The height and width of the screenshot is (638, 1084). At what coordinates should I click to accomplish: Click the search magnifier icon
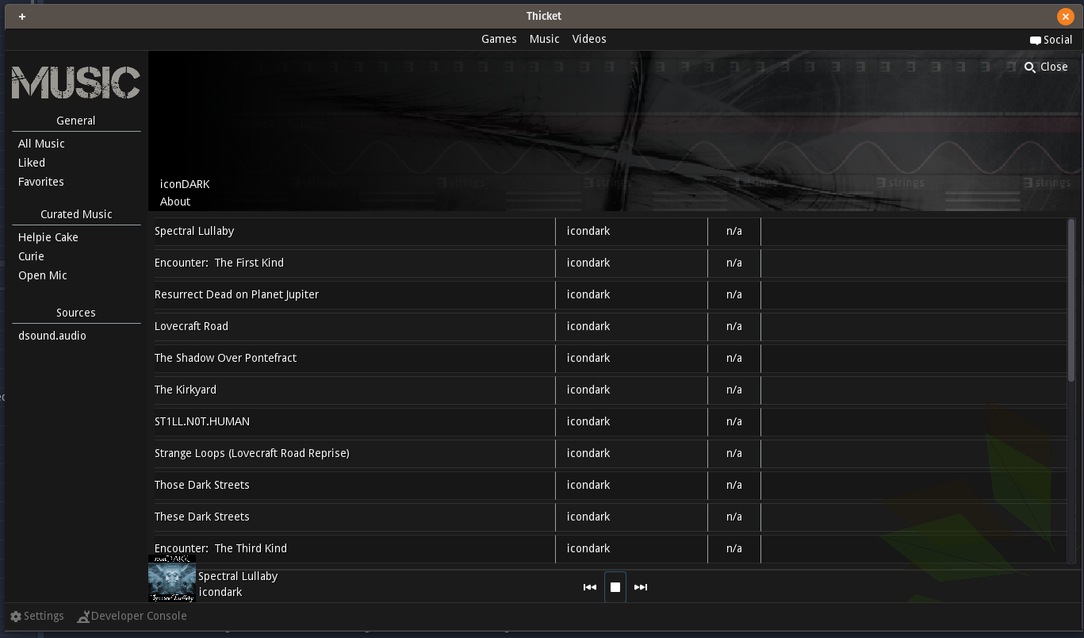[1029, 67]
